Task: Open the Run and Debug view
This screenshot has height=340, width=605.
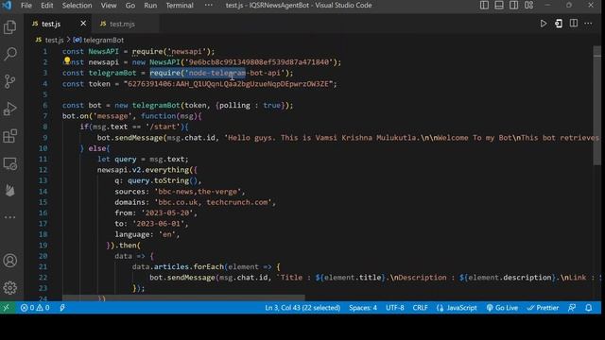Action: click(x=10, y=109)
